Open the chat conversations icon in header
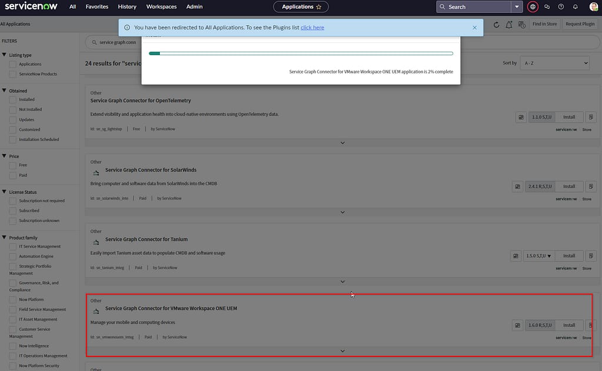 tap(547, 6)
